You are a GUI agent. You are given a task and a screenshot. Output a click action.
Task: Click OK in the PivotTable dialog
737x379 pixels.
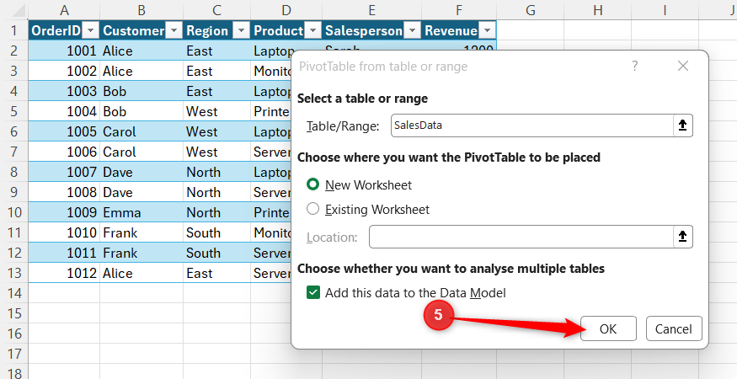tap(608, 328)
